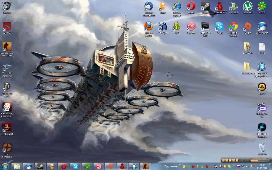The height and width of the screenshot is (170, 272).
Task: Open the Google Chrome desktop shortcut
Action: coord(234,29)
